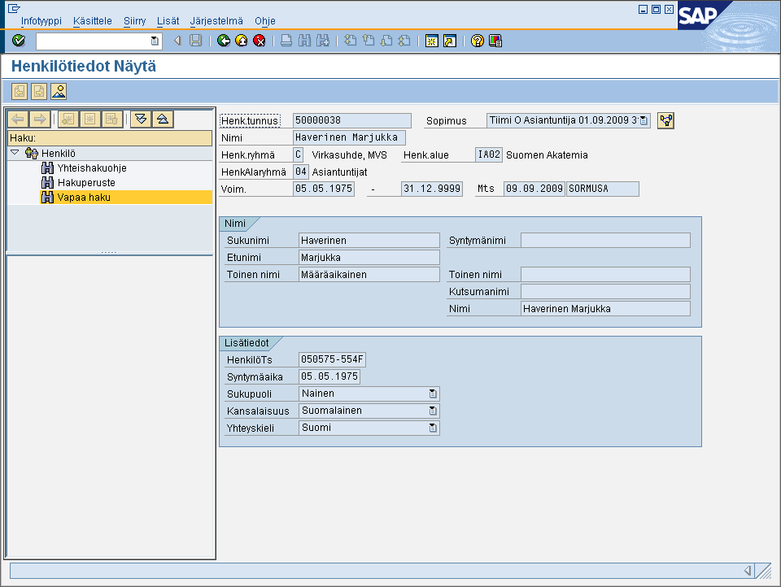The width and height of the screenshot is (781, 587).
Task: Click the empty Syntymänimi field
Action: point(605,241)
